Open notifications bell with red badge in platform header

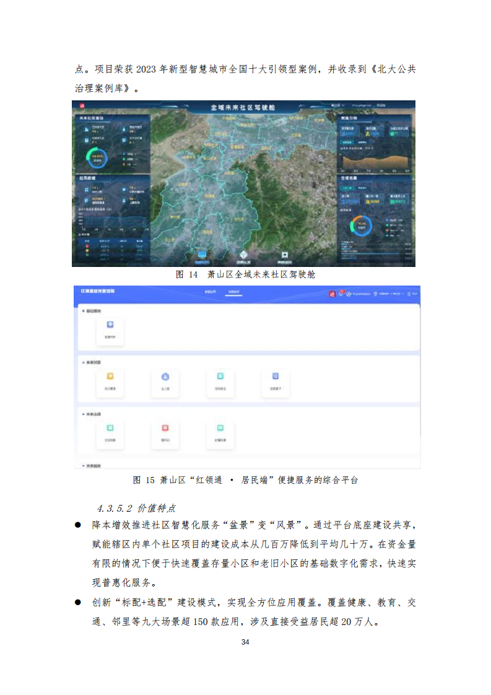(x=341, y=293)
